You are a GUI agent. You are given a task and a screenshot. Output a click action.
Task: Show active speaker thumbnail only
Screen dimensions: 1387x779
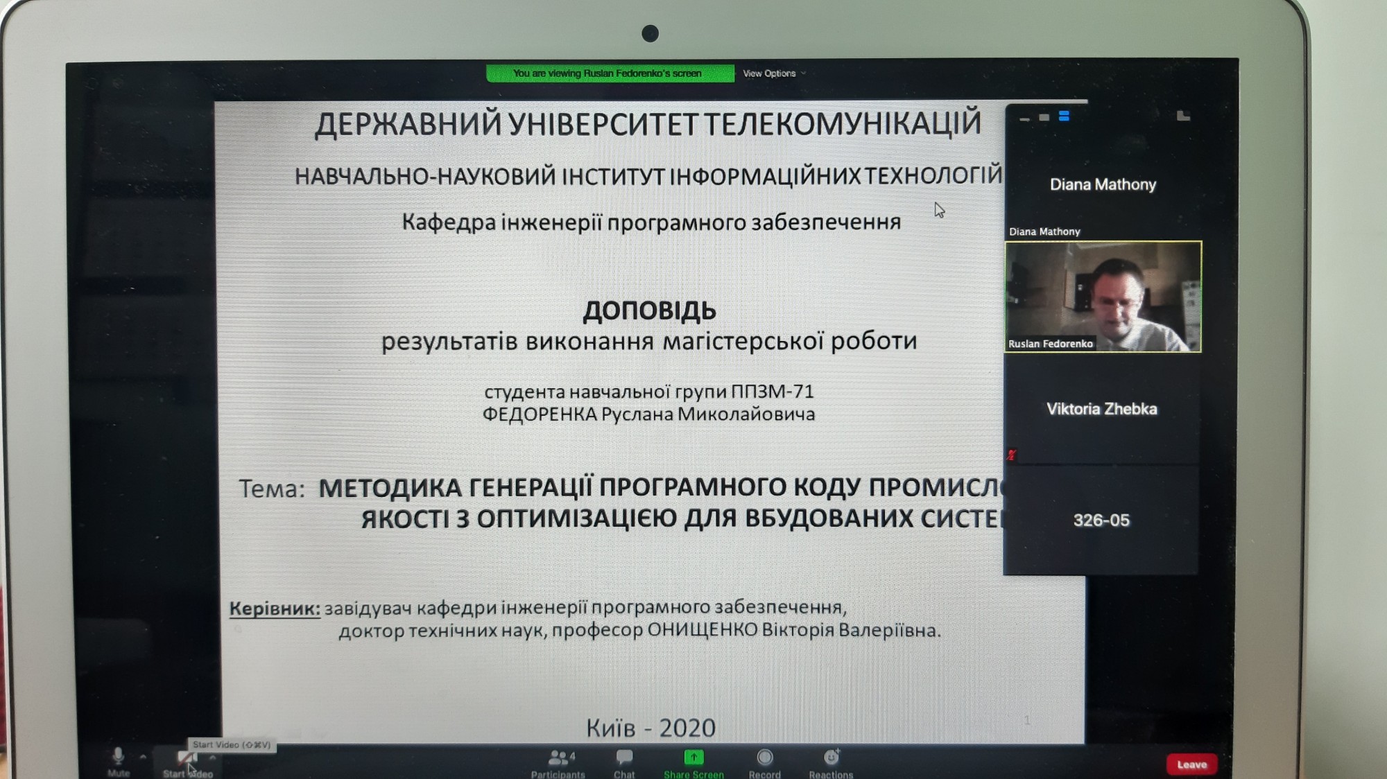pyautogui.click(x=1044, y=118)
